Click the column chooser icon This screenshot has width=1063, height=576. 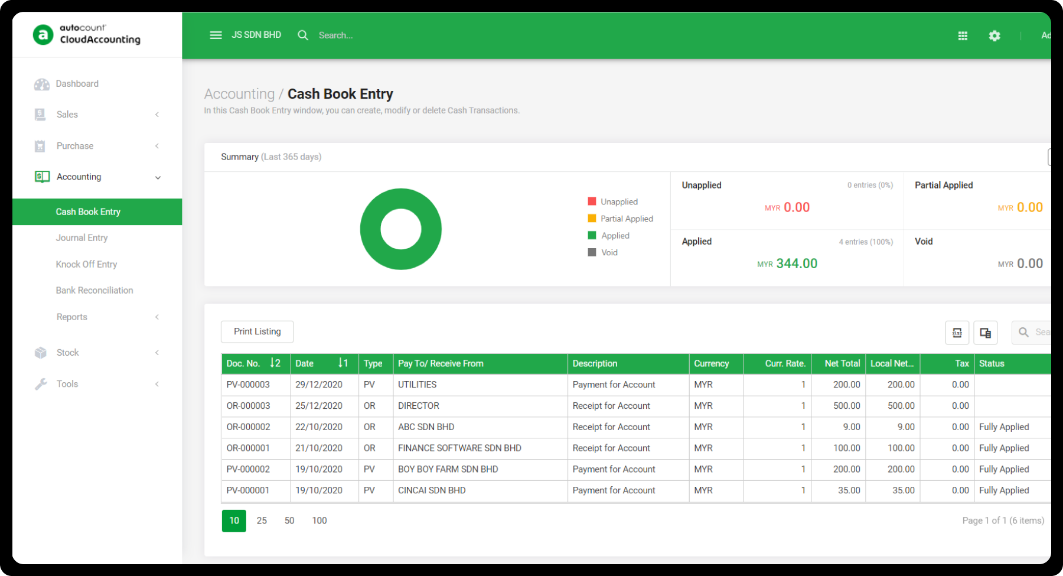pos(986,333)
